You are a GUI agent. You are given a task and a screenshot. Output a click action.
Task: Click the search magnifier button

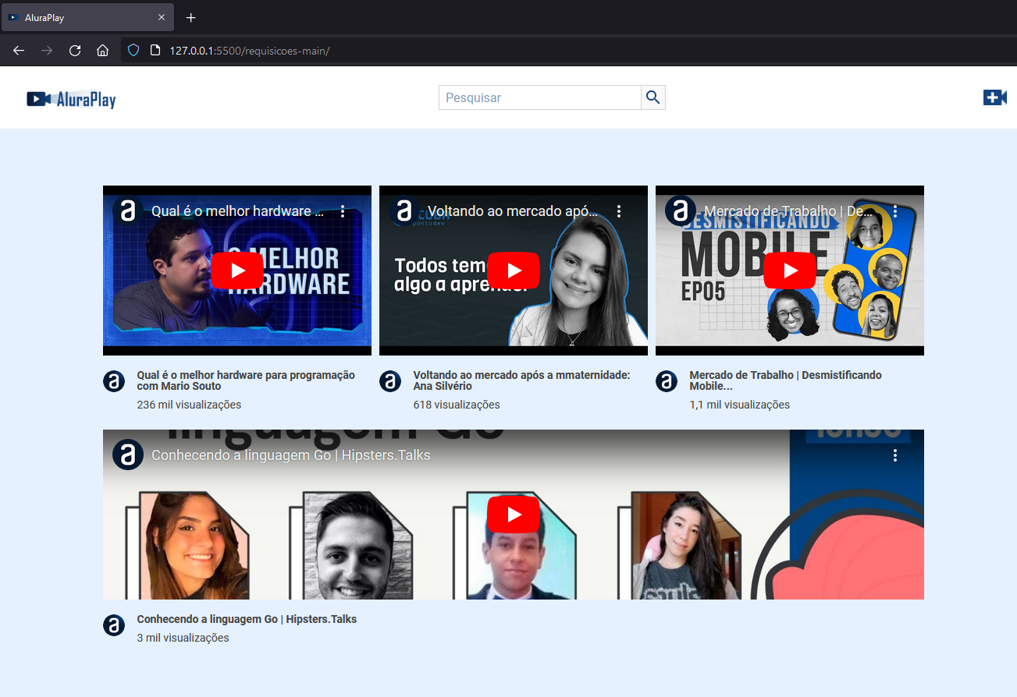pyautogui.click(x=653, y=97)
